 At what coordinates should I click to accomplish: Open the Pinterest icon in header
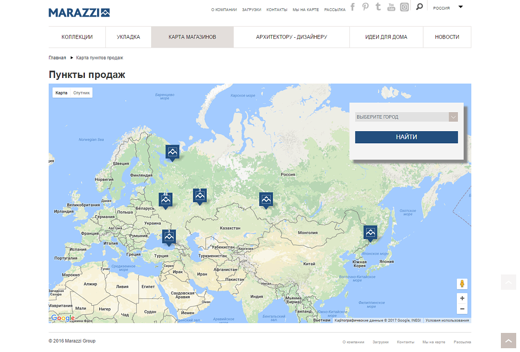pyautogui.click(x=366, y=6)
